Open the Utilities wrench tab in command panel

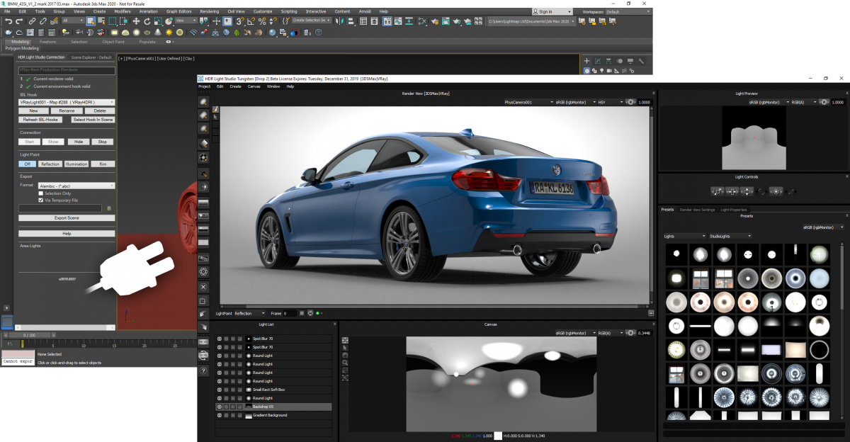coord(641,61)
